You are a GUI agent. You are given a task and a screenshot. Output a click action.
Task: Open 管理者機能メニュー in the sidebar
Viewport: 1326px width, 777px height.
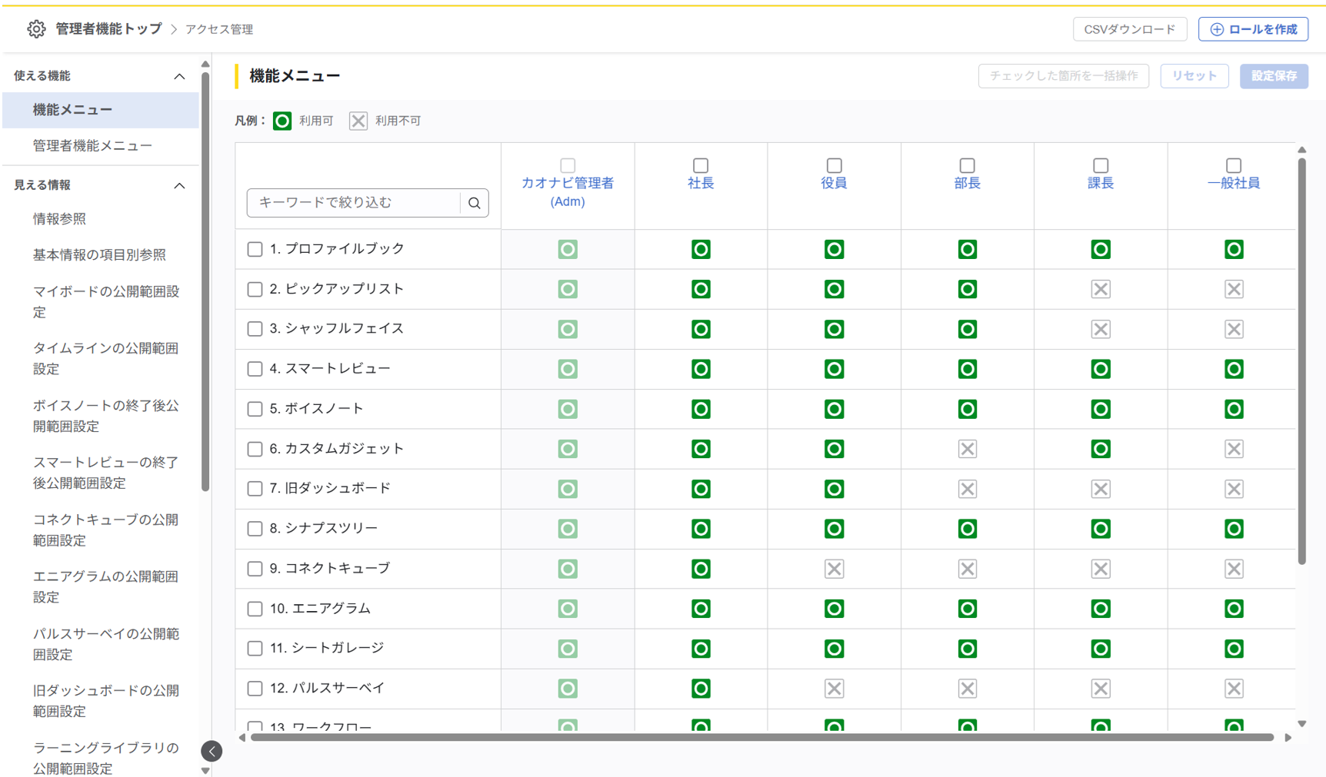[x=92, y=145]
